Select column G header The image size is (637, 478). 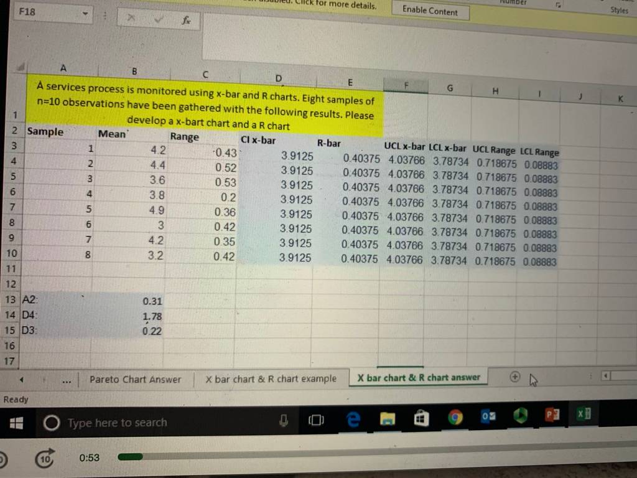pos(450,88)
